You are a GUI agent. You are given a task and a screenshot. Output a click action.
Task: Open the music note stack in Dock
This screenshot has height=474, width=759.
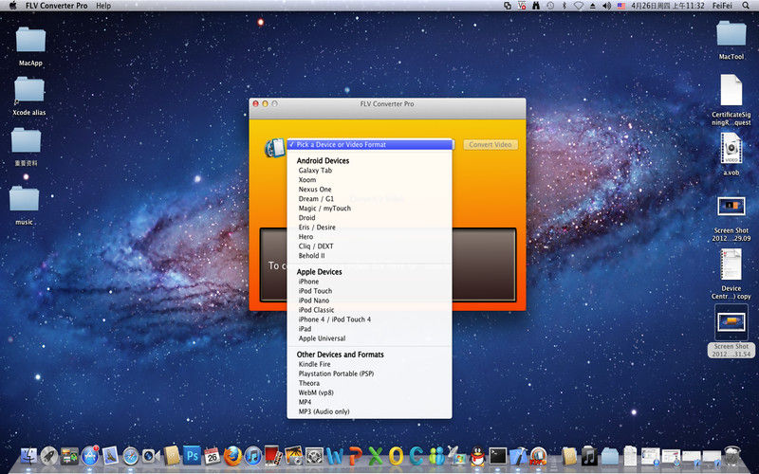point(589,456)
